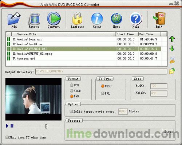182x145 pixels.
Task: Select row F:\screen.avi
Action: (84, 58)
